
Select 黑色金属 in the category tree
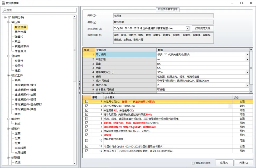[20, 32]
